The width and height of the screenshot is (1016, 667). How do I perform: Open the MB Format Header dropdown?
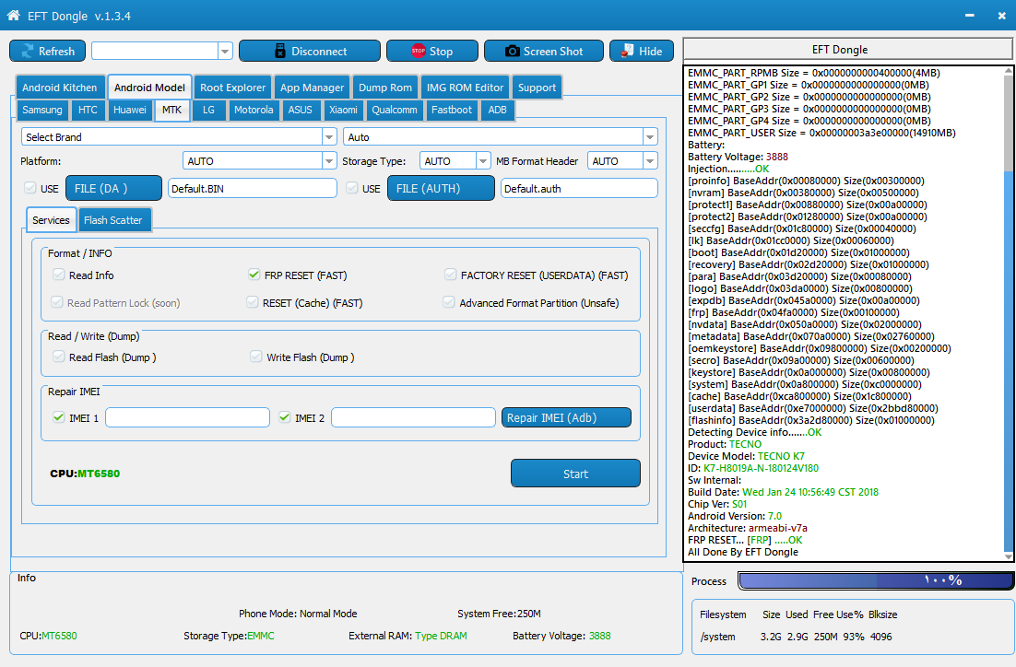click(x=650, y=160)
